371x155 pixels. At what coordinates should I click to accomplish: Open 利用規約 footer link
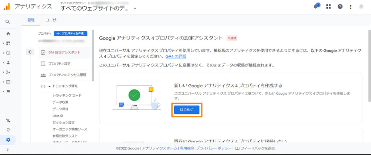[x=187, y=148]
